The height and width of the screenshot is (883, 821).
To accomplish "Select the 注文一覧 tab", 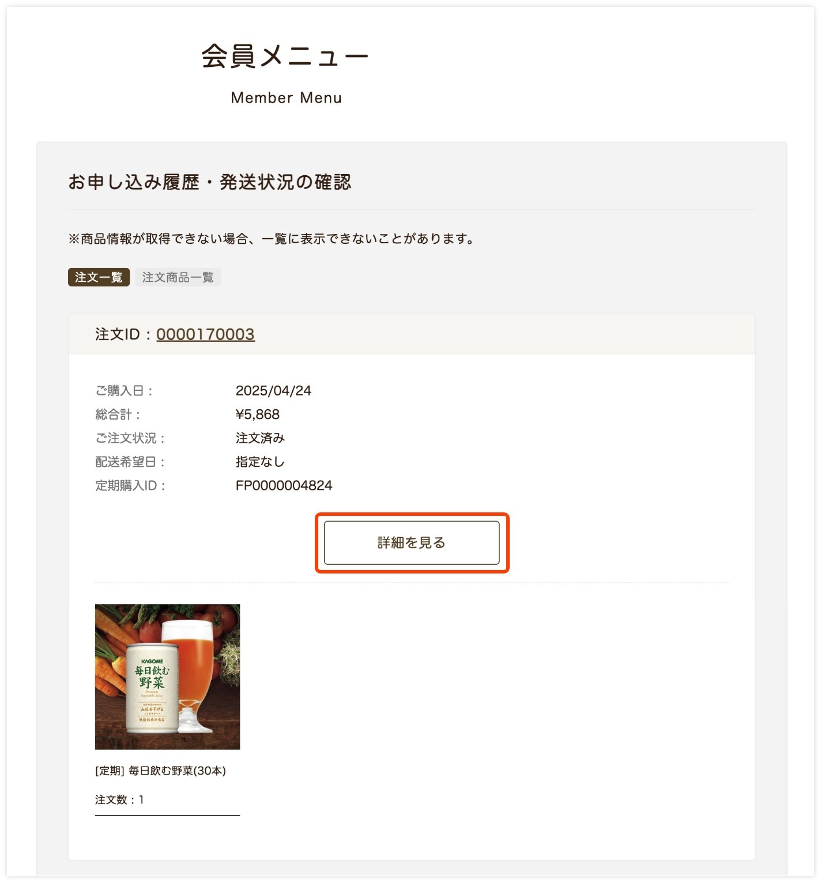I will tap(99, 277).
